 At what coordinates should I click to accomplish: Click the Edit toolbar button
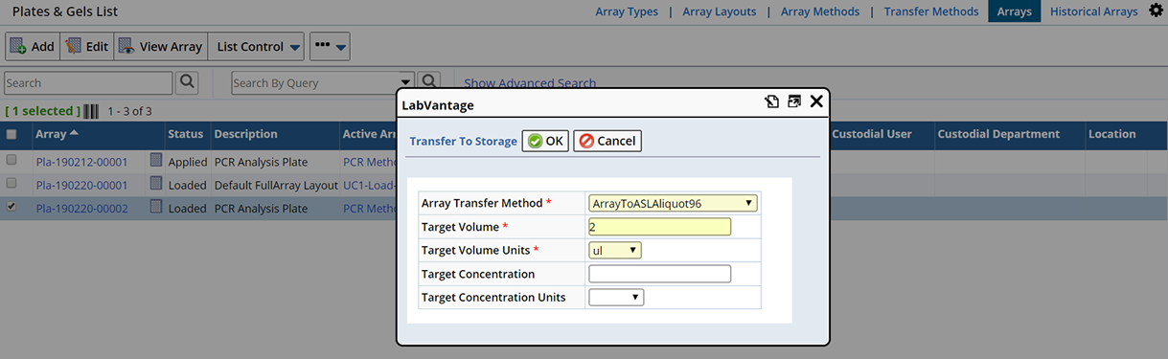[x=86, y=46]
